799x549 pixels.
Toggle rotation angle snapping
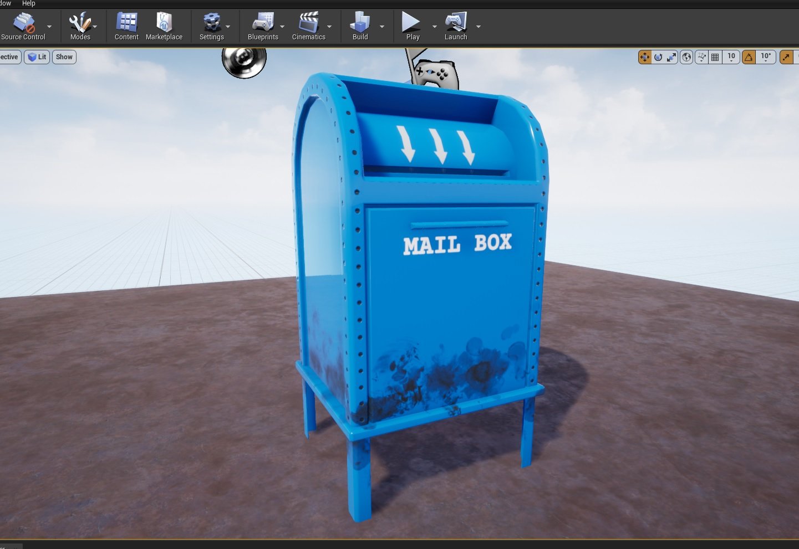[749, 57]
